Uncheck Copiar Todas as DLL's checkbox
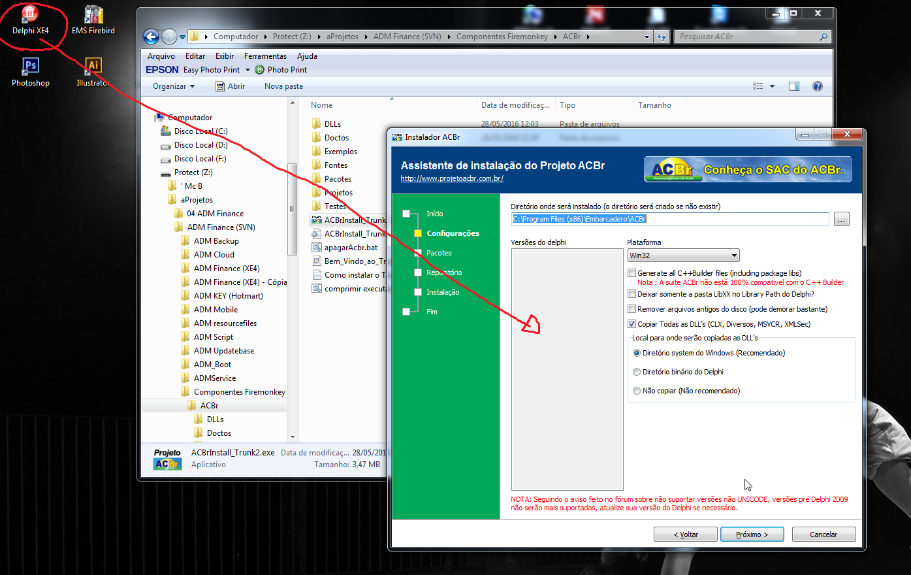This screenshot has width=911, height=575. click(x=631, y=324)
